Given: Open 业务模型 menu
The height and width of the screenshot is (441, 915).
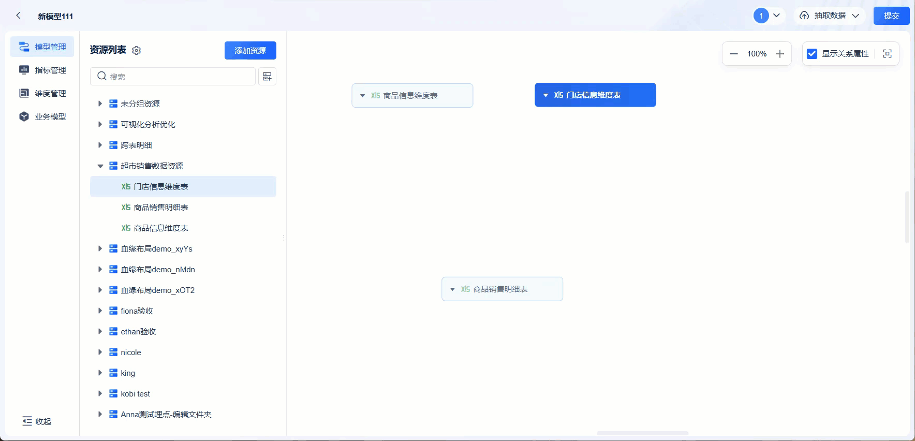Looking at the screenshot, I should (x=42, y=116).
